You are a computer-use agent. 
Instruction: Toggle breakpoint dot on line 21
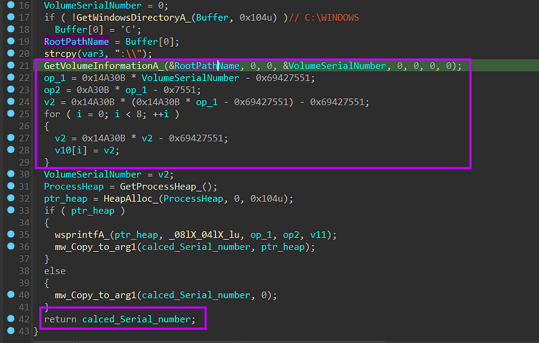[10, 65]
